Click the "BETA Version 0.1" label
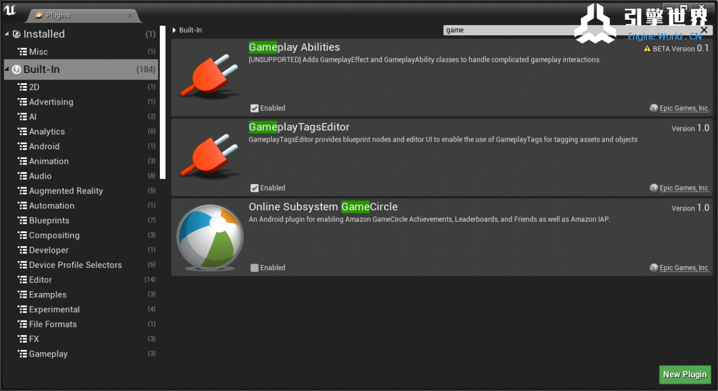Screen dimensions: 718x391 (681, 48)
